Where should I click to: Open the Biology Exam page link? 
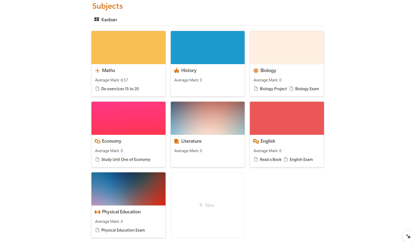click(307, 89)
